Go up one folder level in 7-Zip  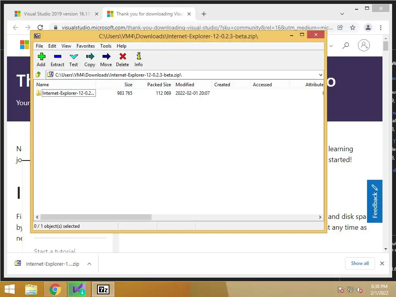click(38, 75)
